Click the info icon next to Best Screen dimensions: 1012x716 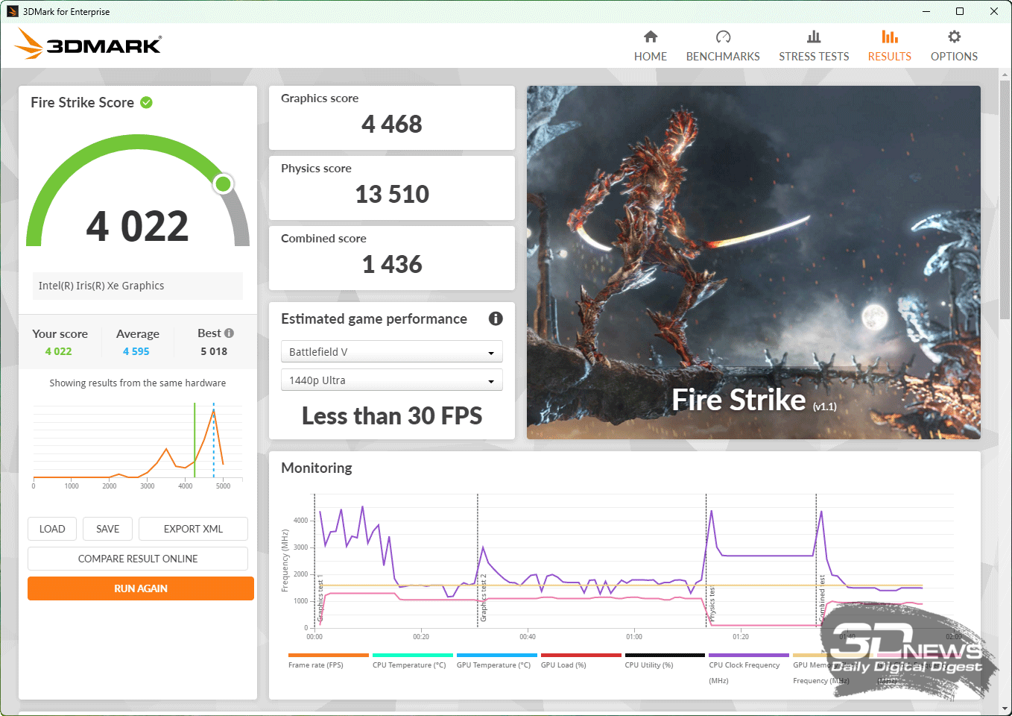point(229,333)
